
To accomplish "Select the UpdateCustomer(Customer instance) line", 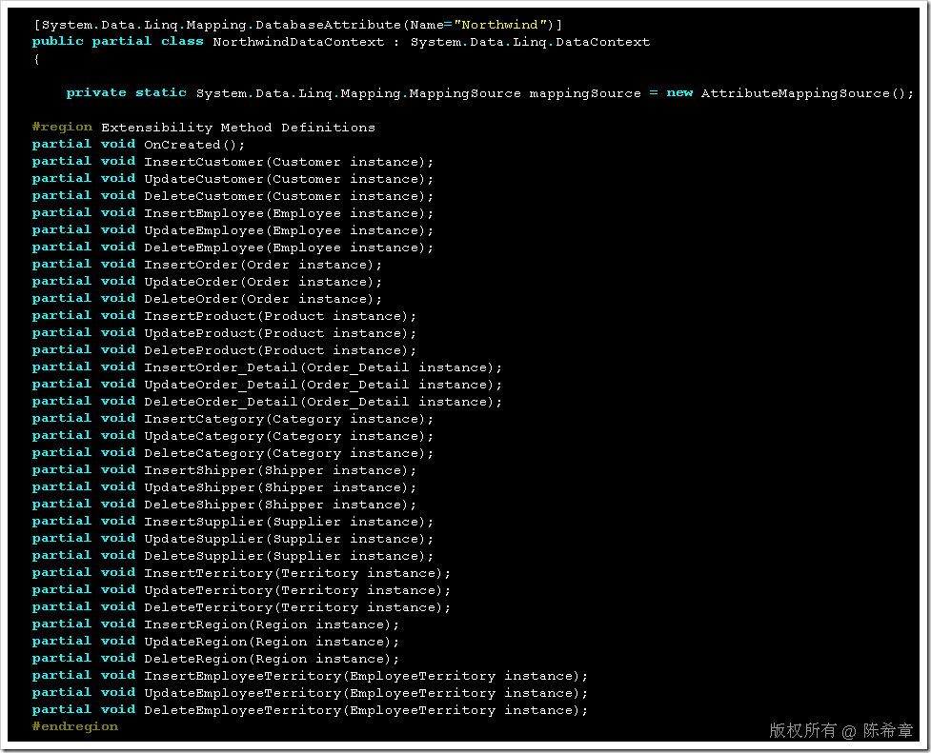I will (233, 179).
